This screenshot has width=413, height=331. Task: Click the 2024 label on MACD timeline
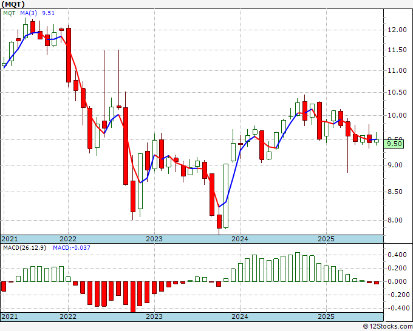pos(240,316)
